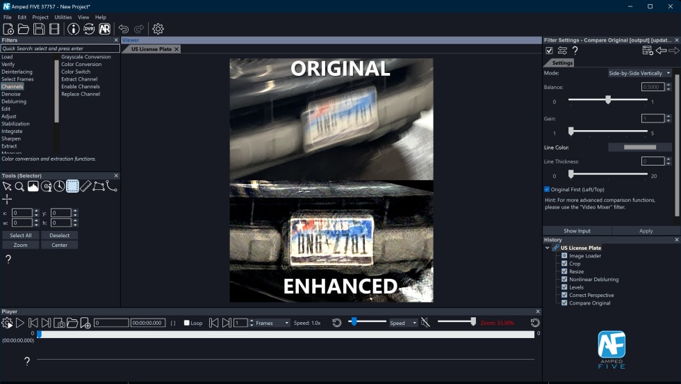The image size is (681, 384).
Task: Activate the rectangle selection tool
Action: pos(72,186)
